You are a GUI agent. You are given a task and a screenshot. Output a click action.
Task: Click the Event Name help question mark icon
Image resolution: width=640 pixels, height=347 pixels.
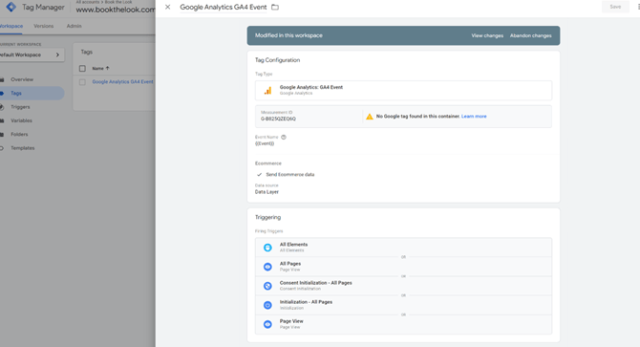click(284, 137)
